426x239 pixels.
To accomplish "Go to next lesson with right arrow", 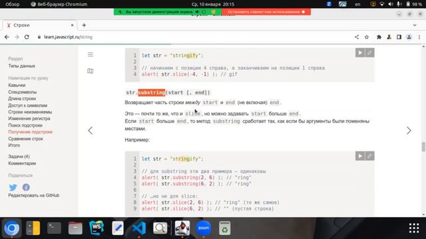I will [x=409, y=131].
